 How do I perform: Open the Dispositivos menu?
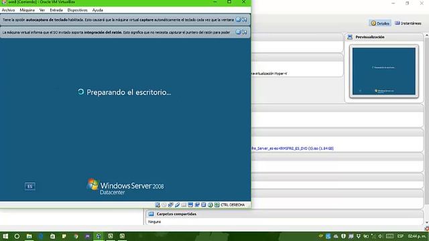tap(78, 10)
